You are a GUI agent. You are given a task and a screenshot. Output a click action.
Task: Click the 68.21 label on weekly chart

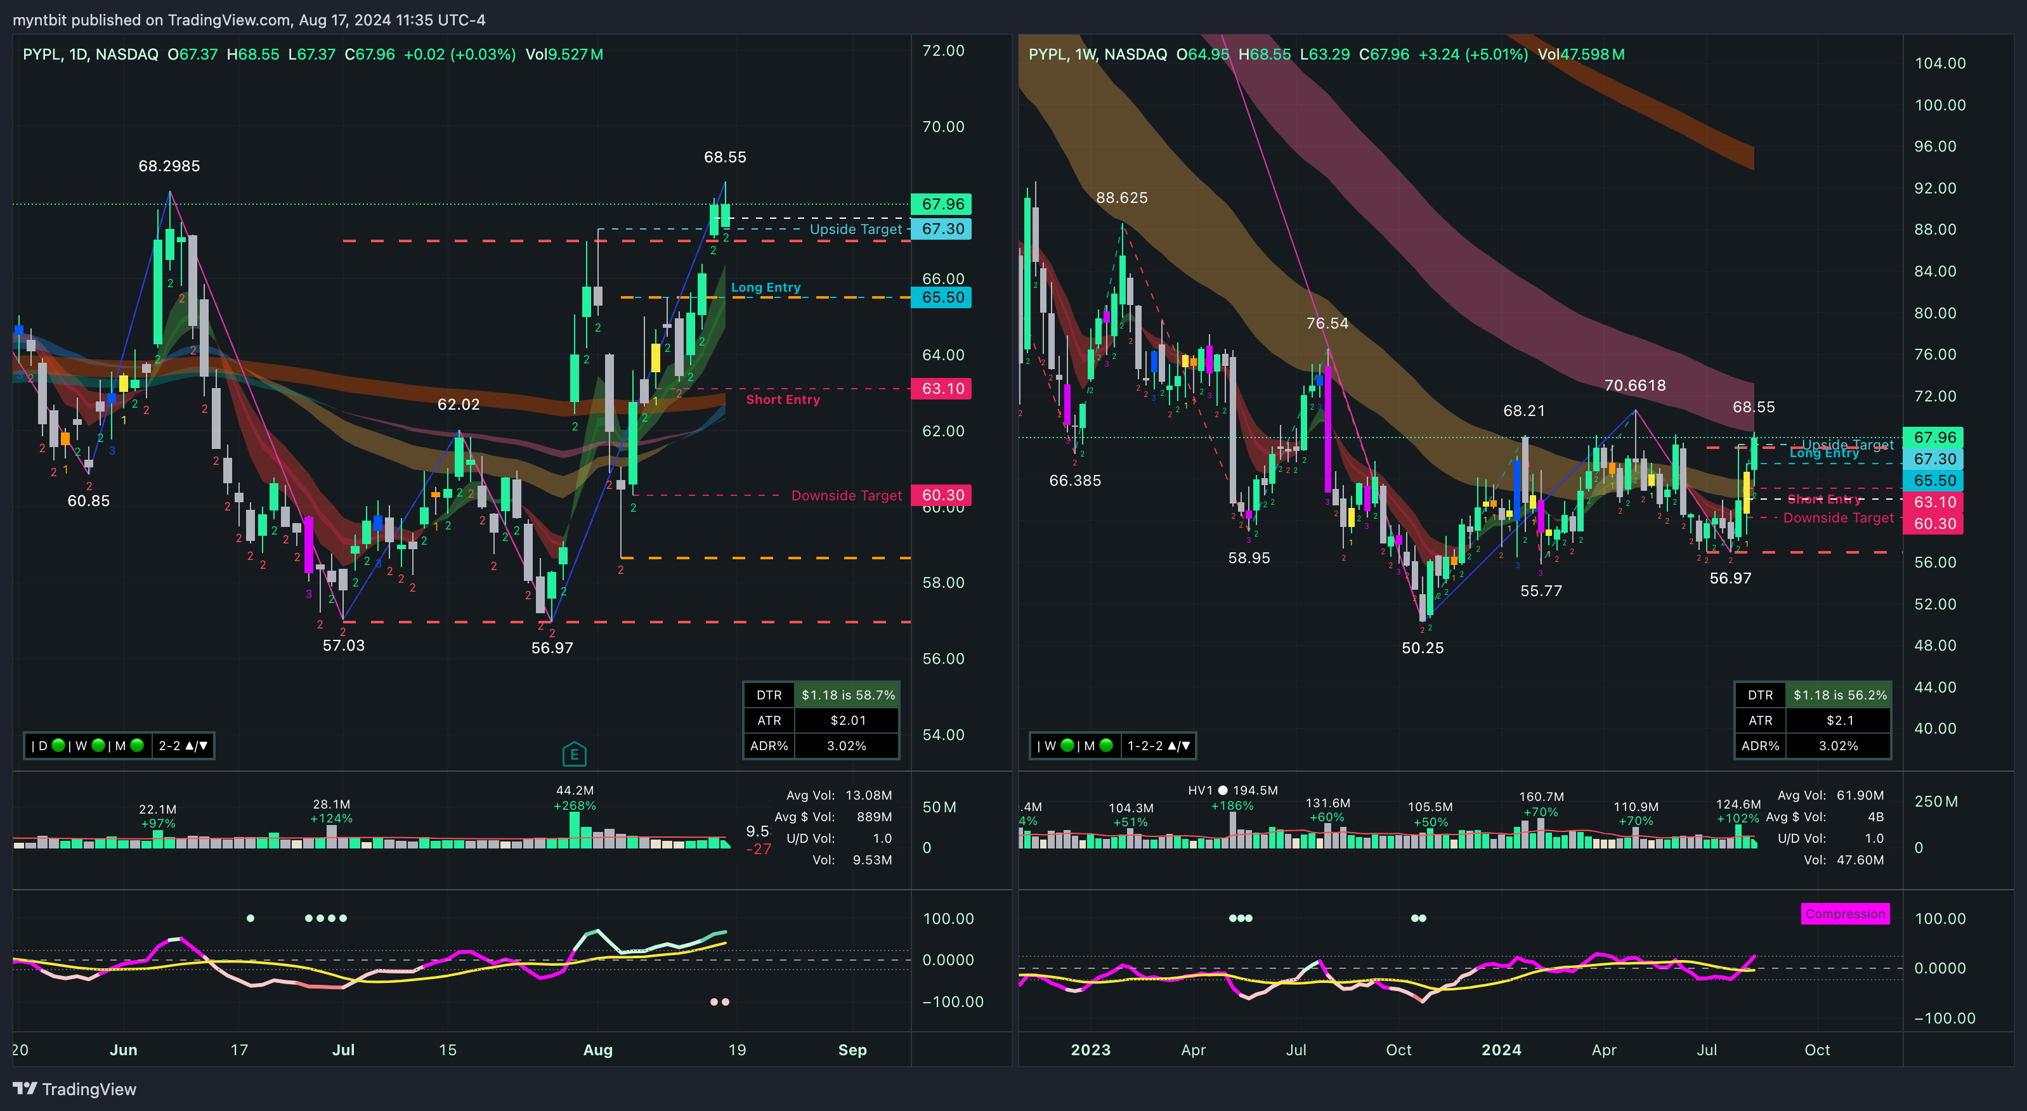1523,411
